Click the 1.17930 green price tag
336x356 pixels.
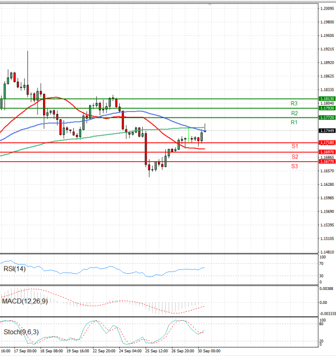click(327, 108)
